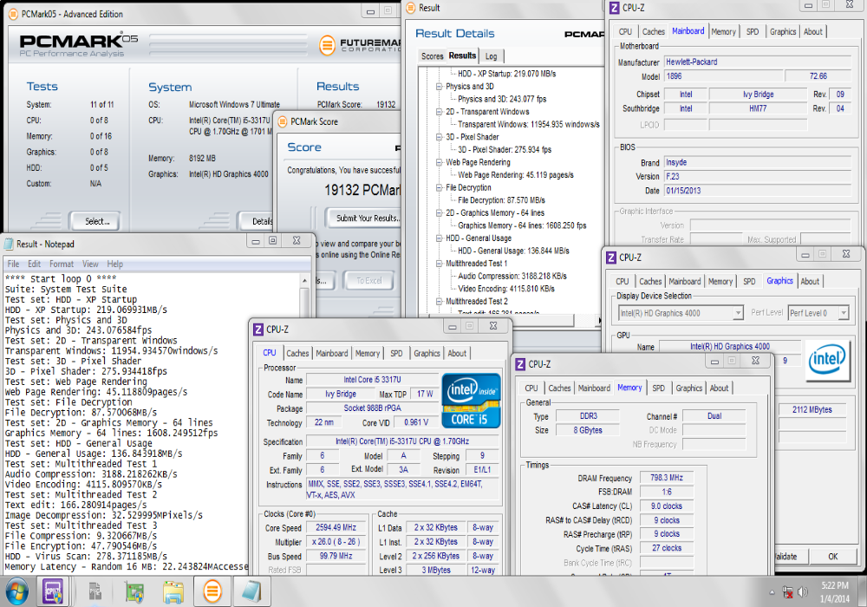Click the HM77 southbridge value

(758, 109)
